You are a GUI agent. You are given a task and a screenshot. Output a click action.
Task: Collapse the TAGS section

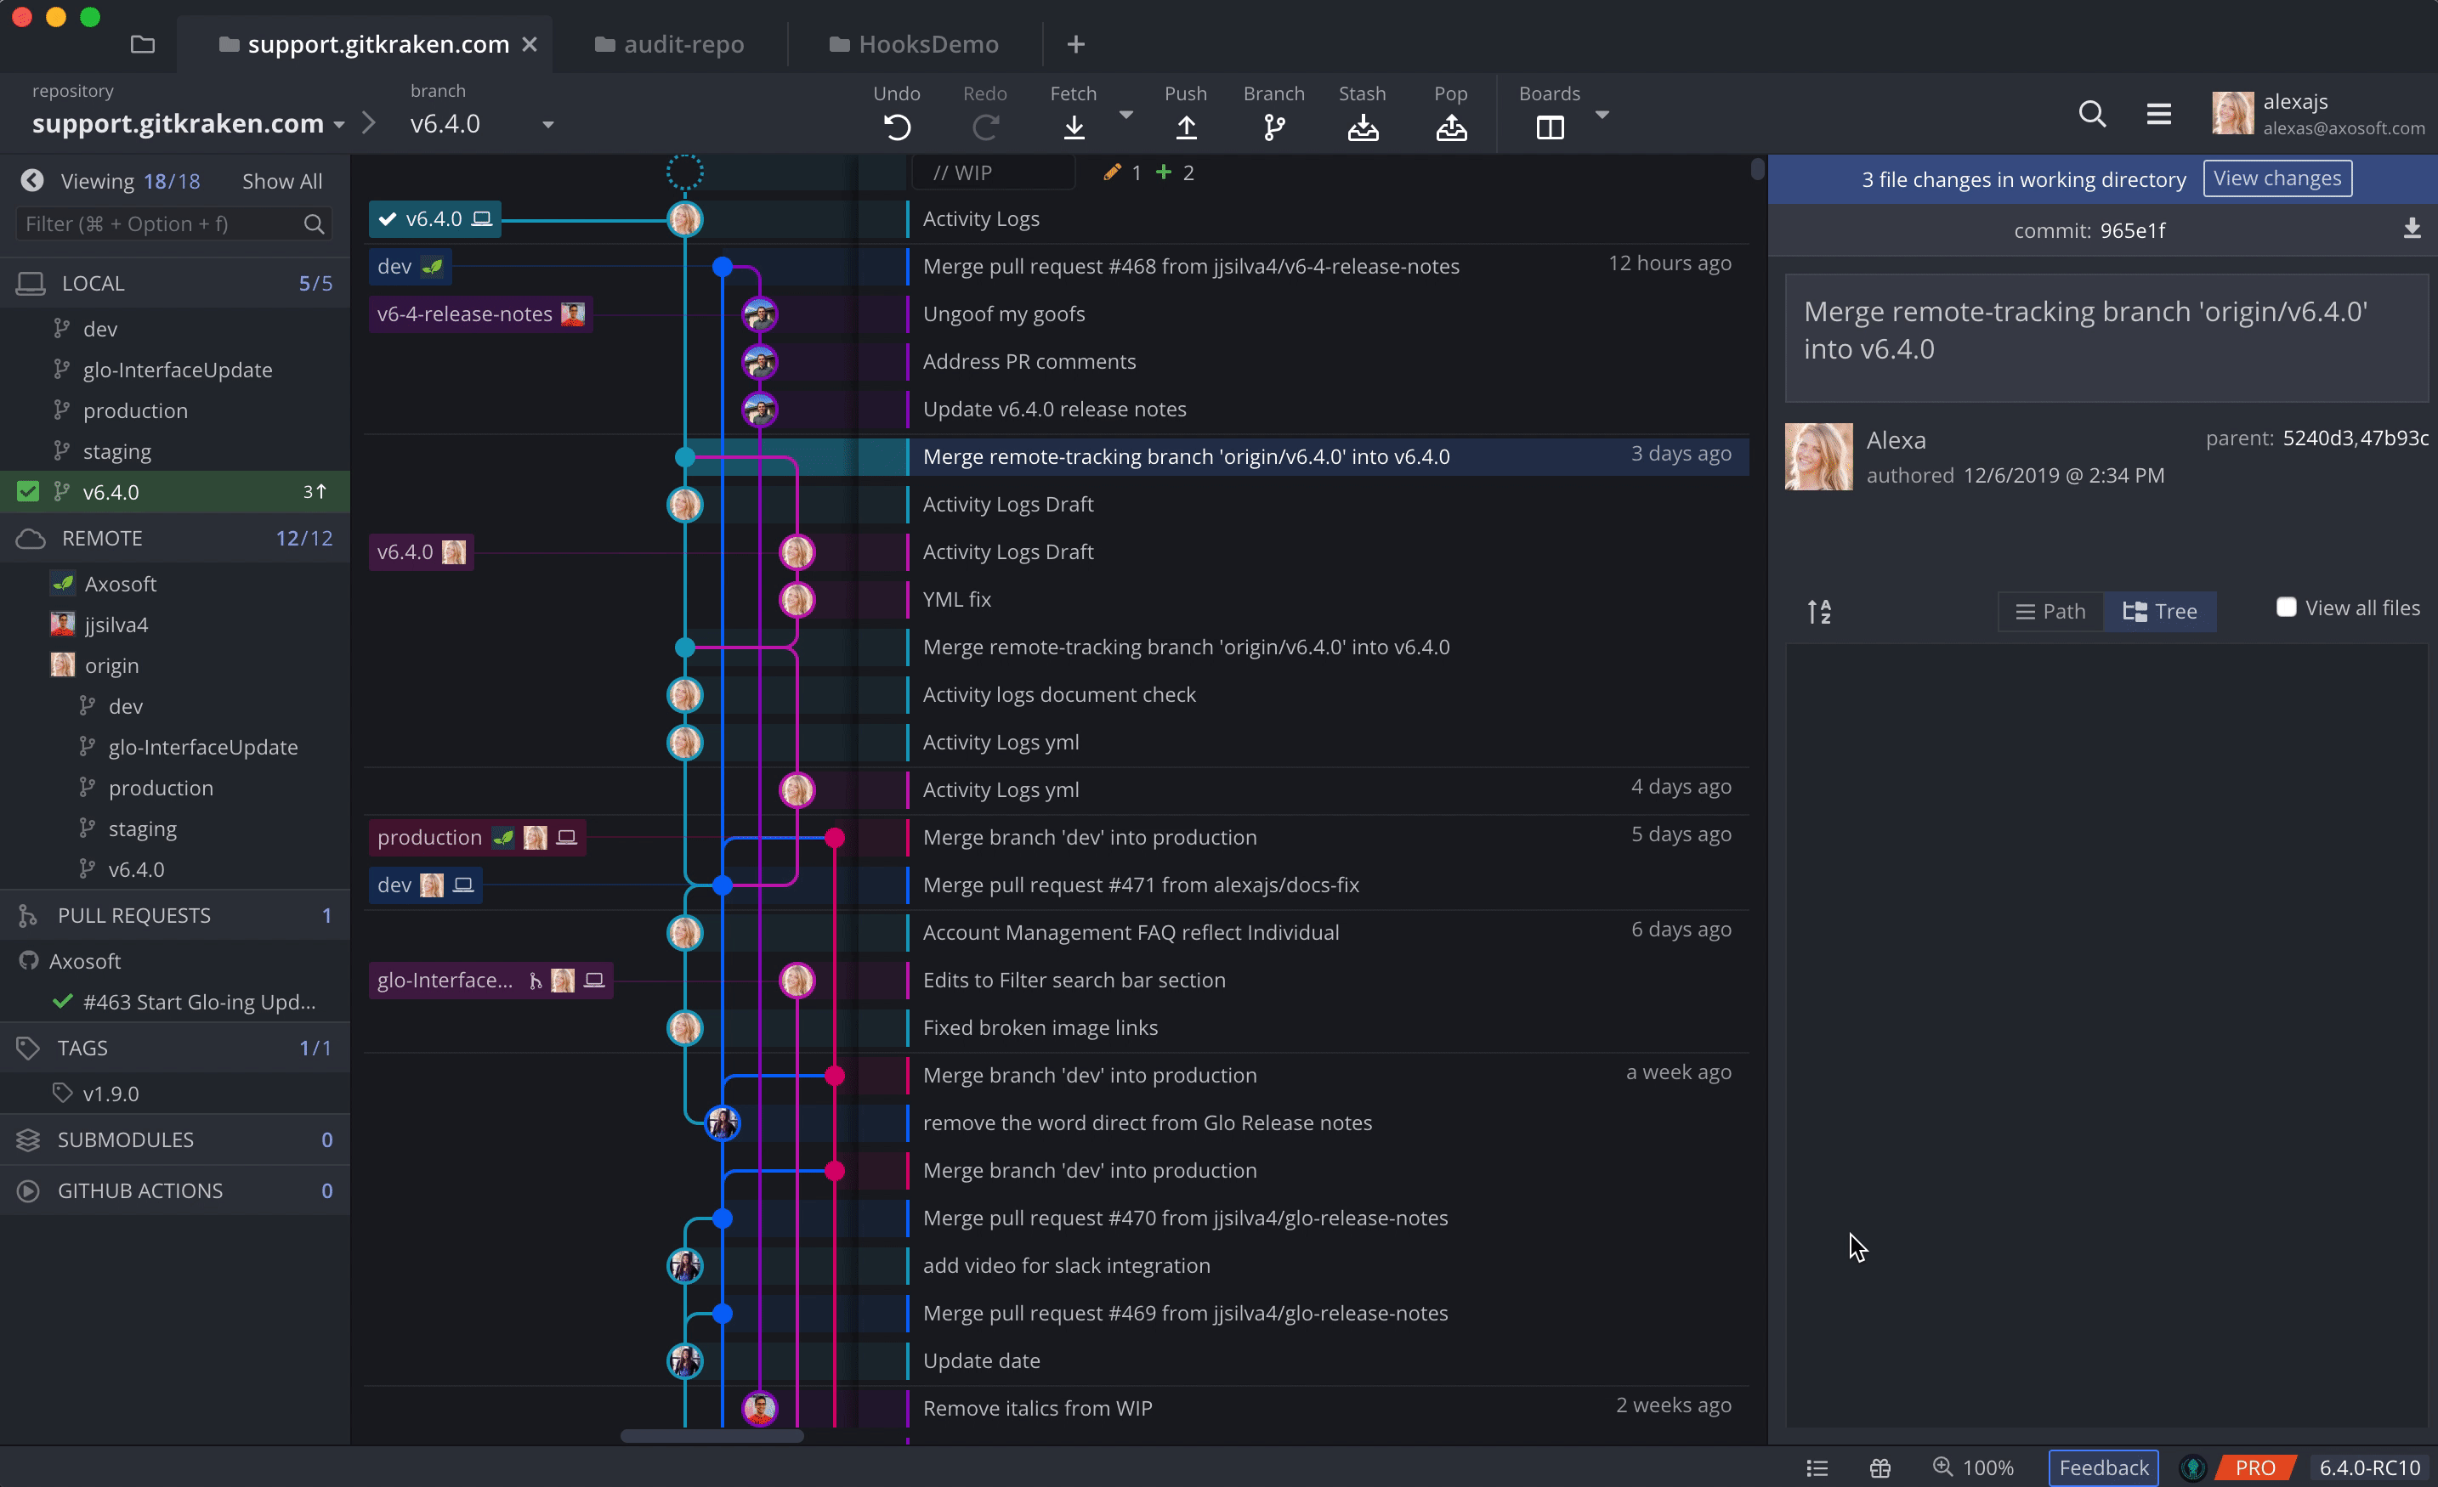175,1048
